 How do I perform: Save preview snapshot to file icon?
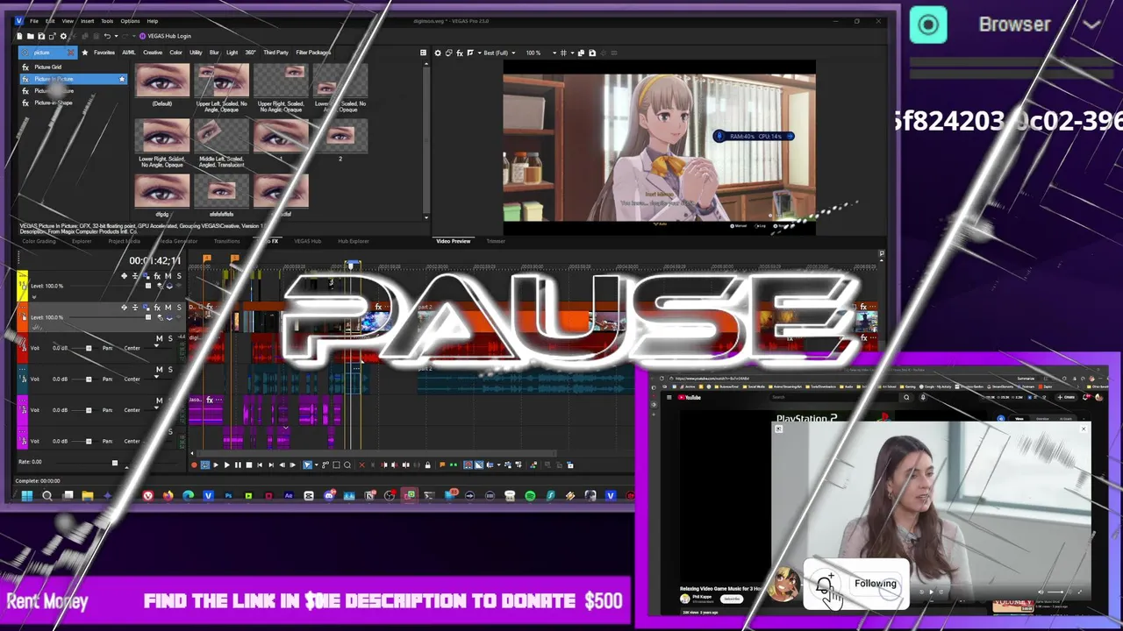pyautogui.click(x=592, y=53)
